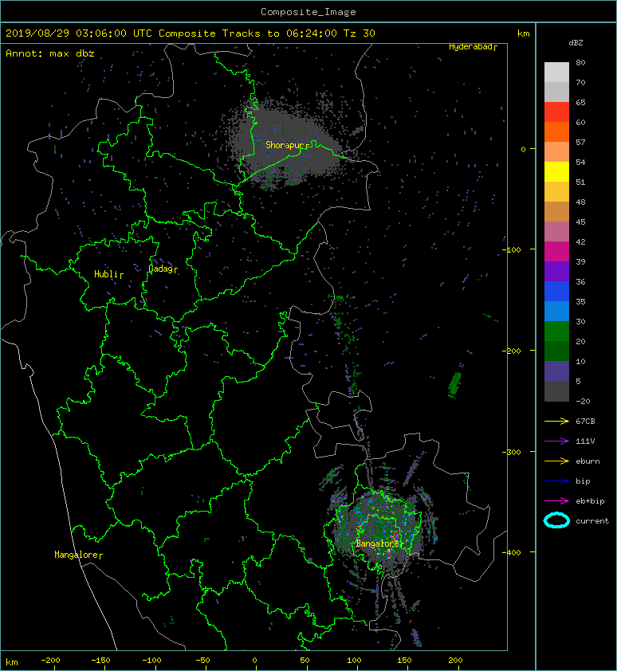Click the 2019/08/29 03:06:00 UTC timestamp
This screenshot has width=617, height=671.
79,33
